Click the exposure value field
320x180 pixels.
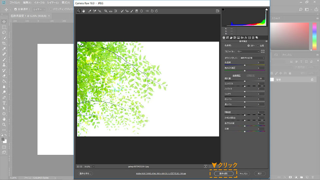261,78
